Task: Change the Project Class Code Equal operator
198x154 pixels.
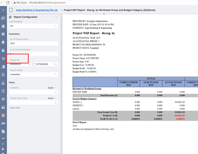Action: point(52,98)
